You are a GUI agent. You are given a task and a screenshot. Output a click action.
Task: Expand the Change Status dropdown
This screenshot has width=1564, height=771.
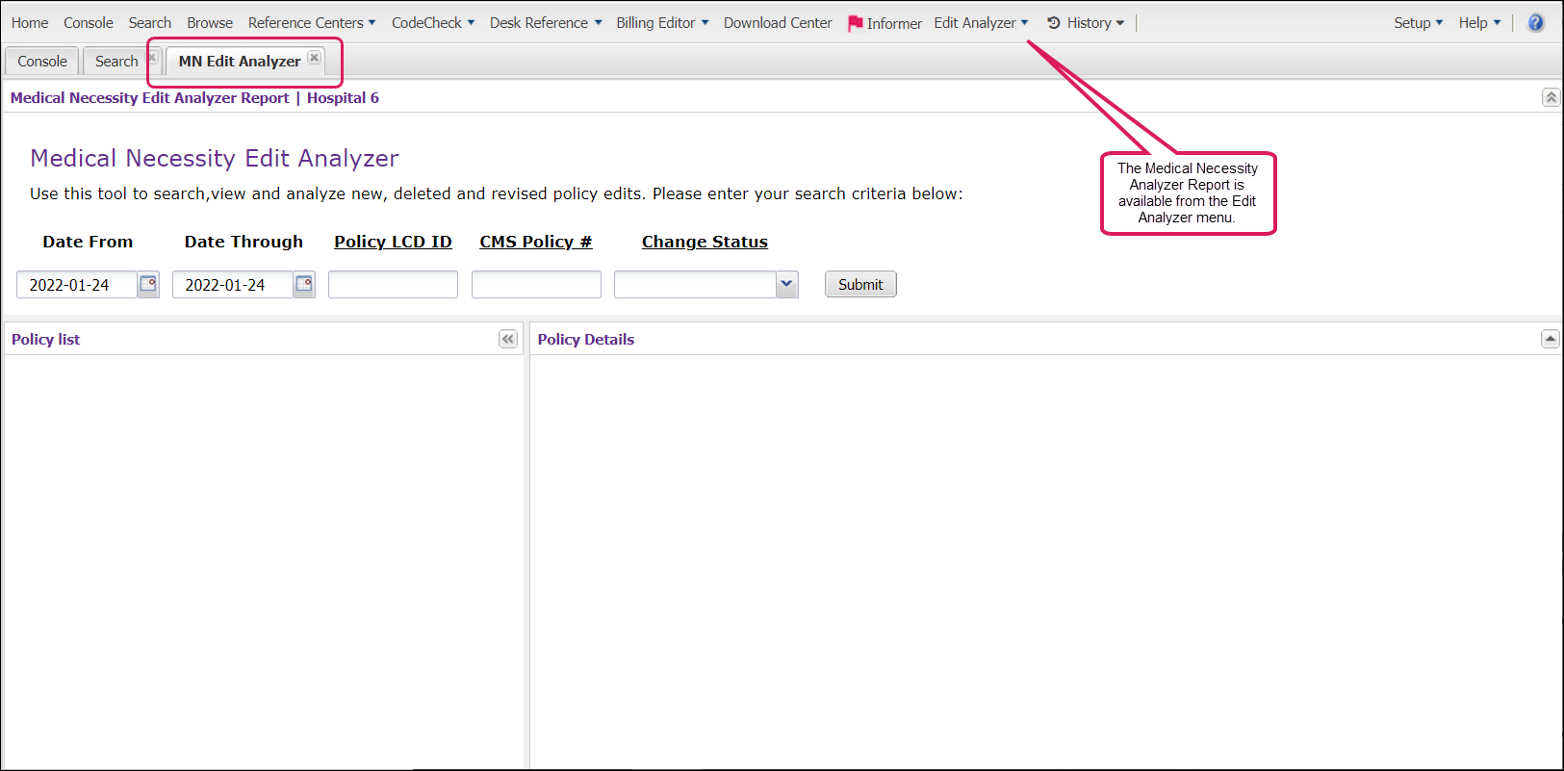786,284
